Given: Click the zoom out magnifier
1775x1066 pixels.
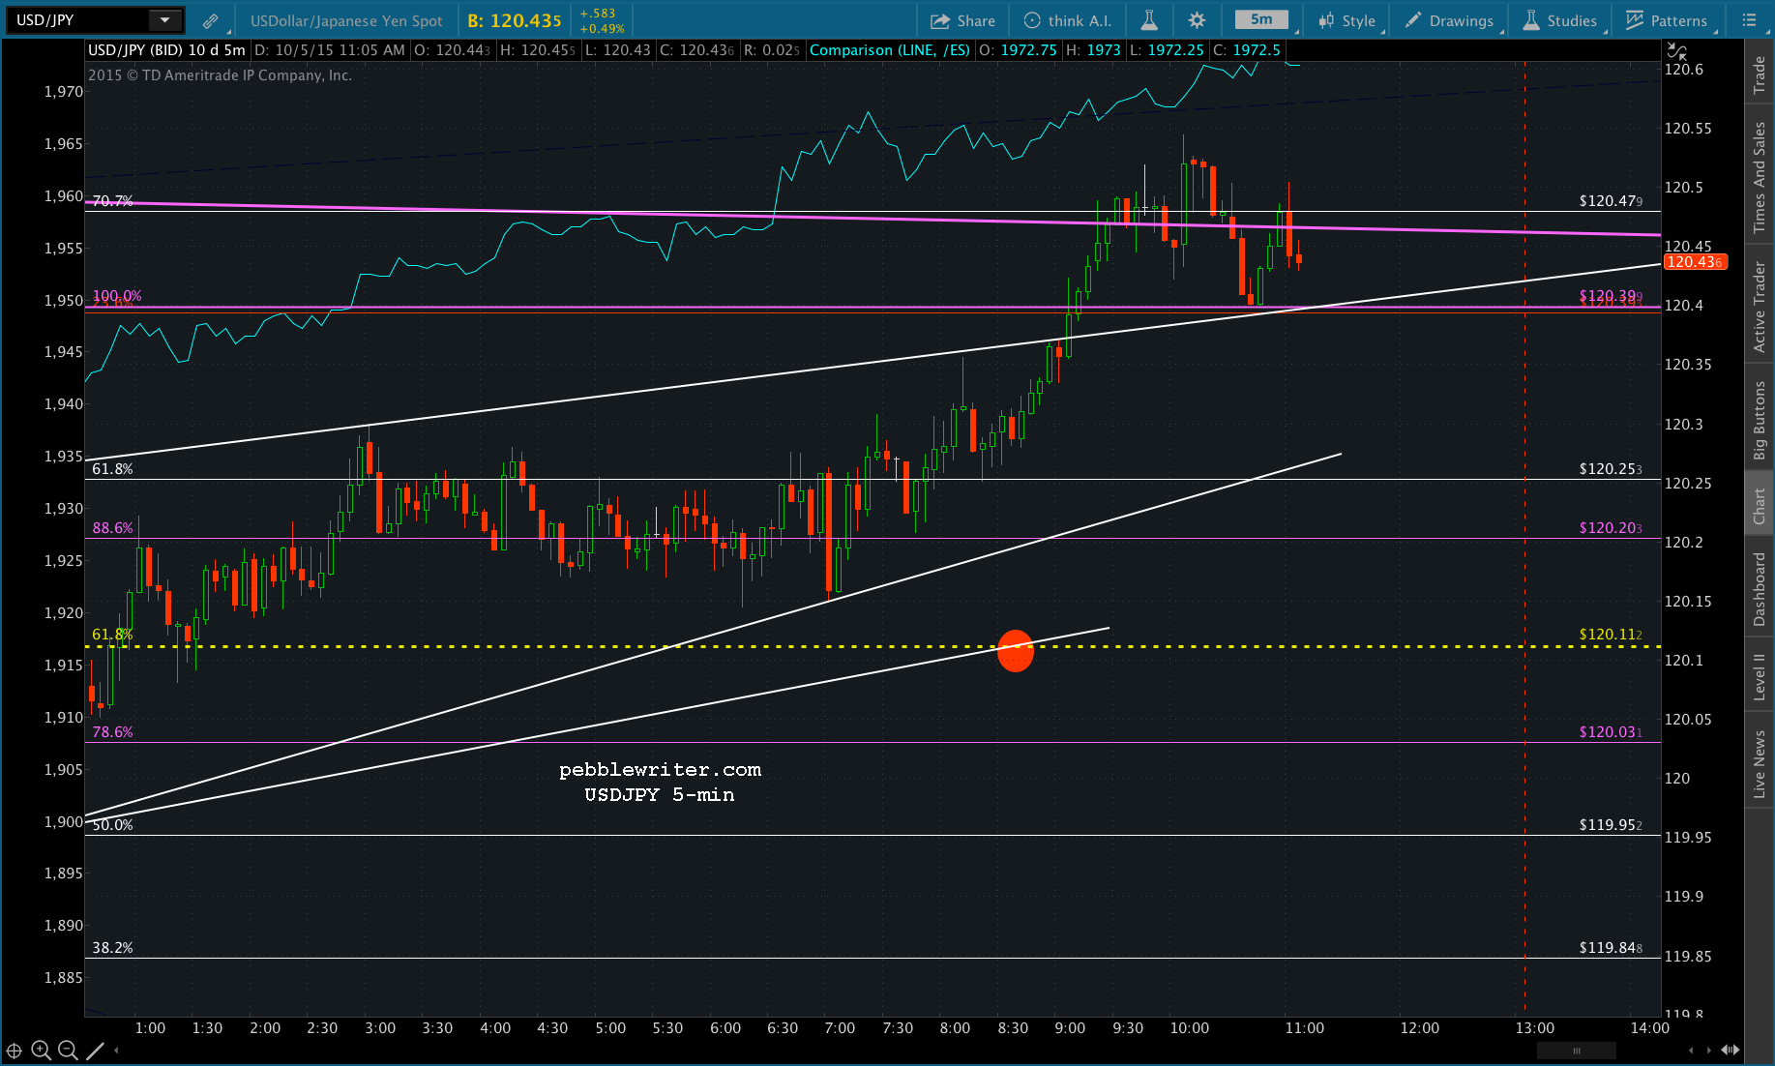Looking at the screenshot, I should tap(68, 1050).
